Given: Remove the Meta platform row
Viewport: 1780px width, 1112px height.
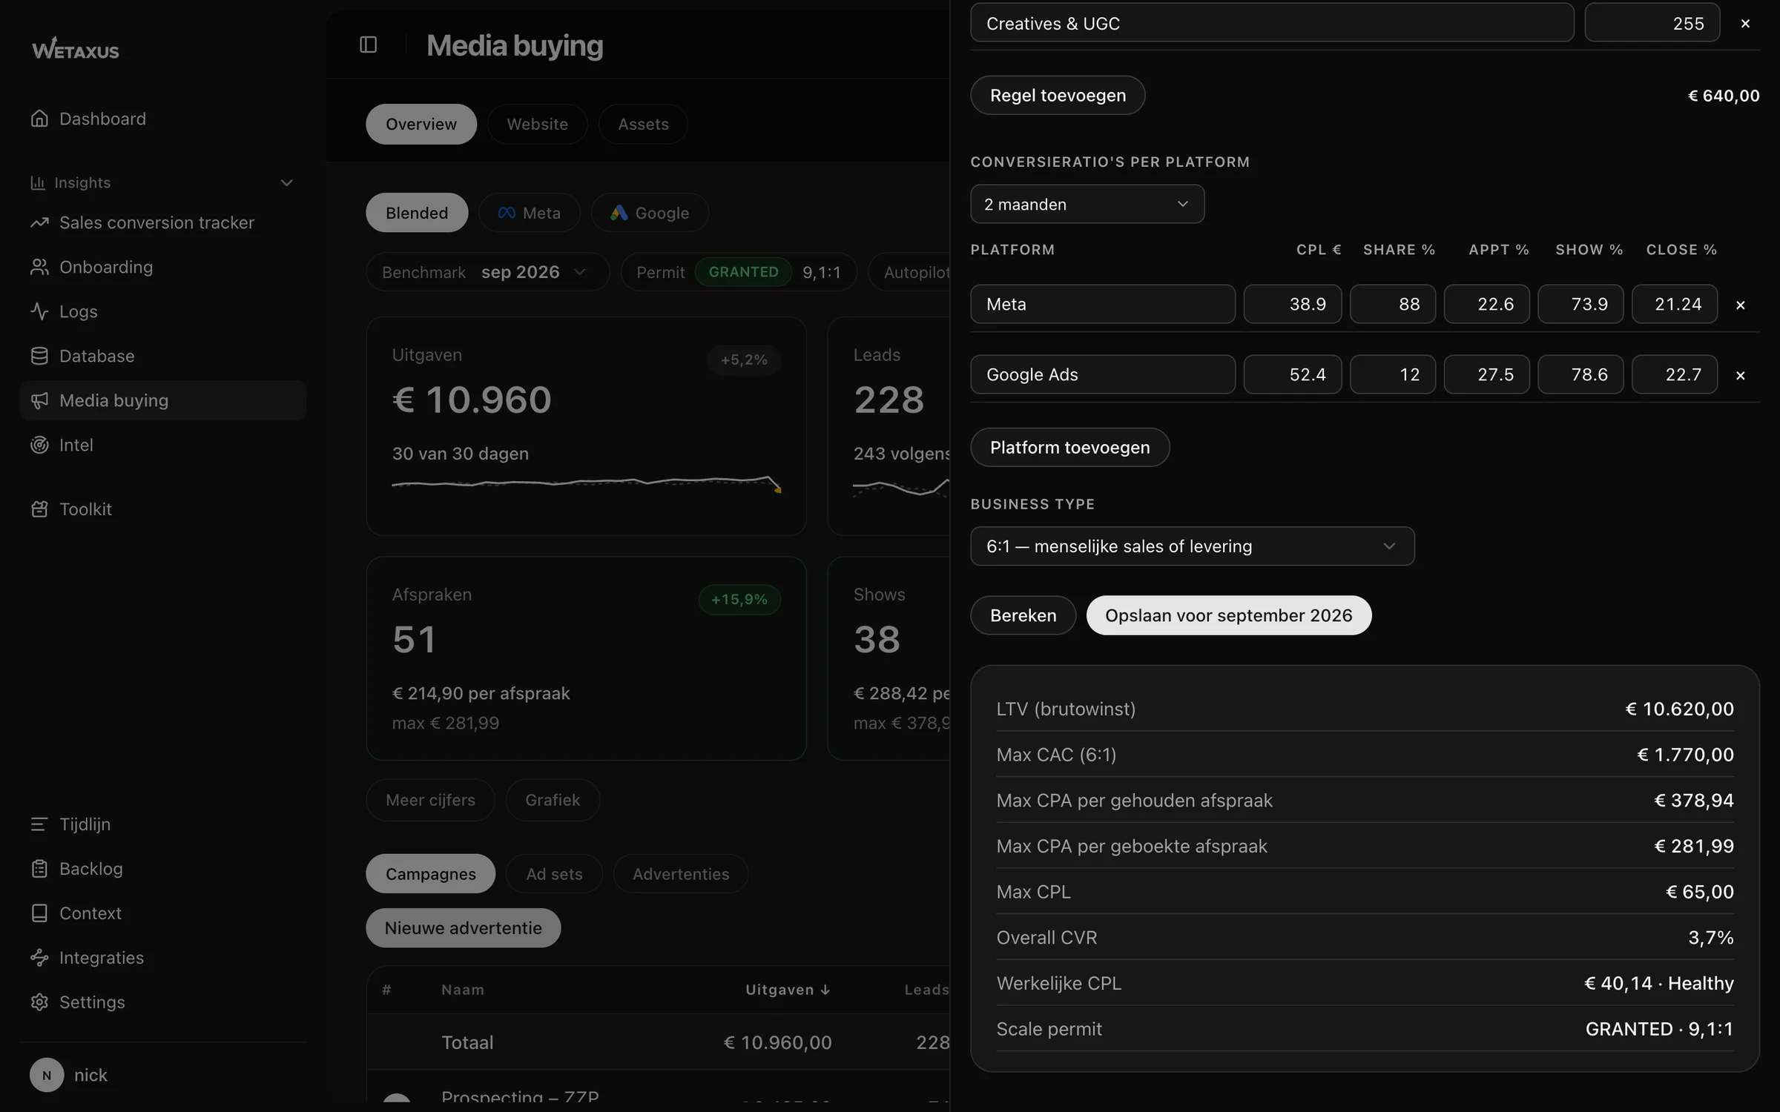Looking at the screenshot, I should (x=1740, y=305).
